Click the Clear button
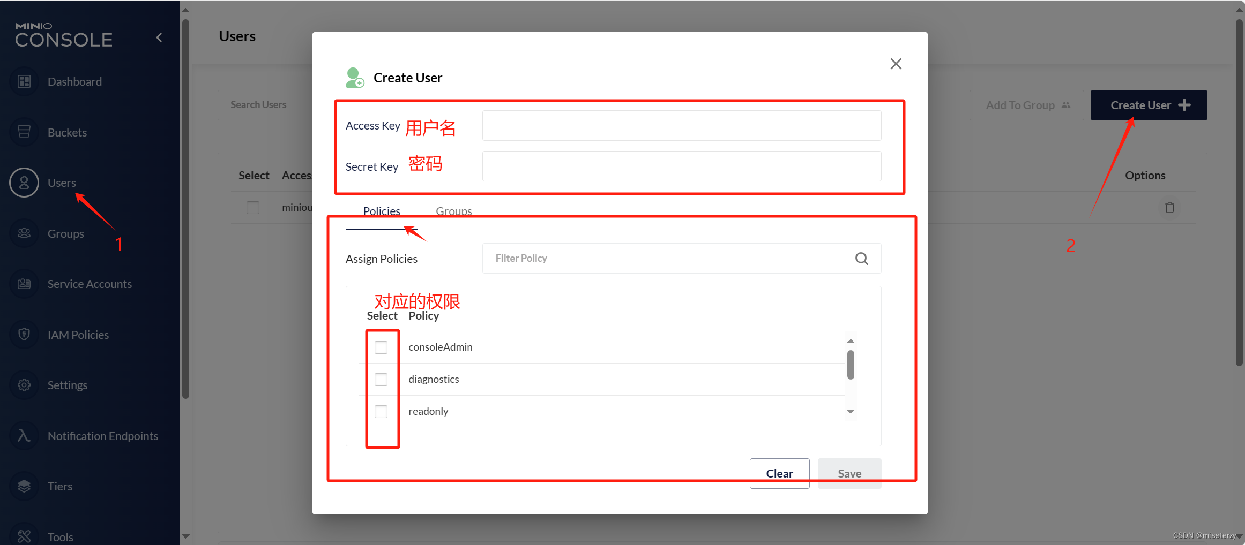The image size is (1245, 545). pyautogui.click(x=779, y=473)
